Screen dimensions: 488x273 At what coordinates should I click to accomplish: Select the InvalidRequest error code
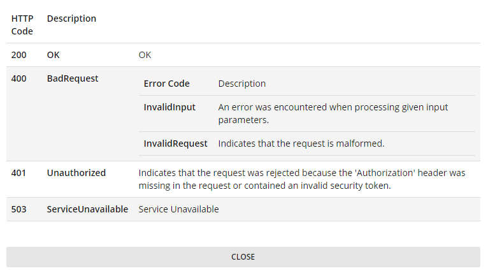click(176, 144)
